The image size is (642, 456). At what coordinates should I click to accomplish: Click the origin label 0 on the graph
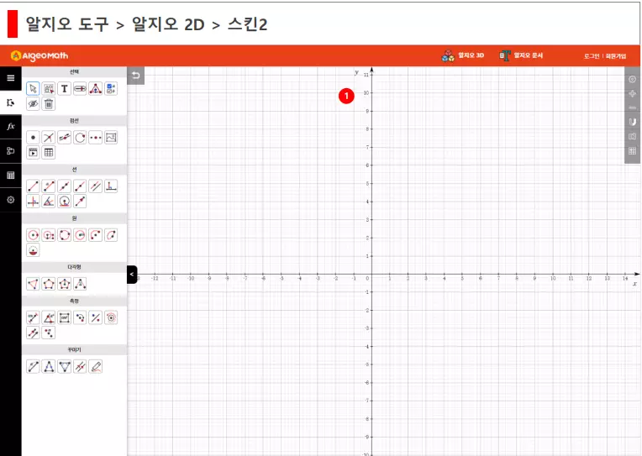click(367, 278)
